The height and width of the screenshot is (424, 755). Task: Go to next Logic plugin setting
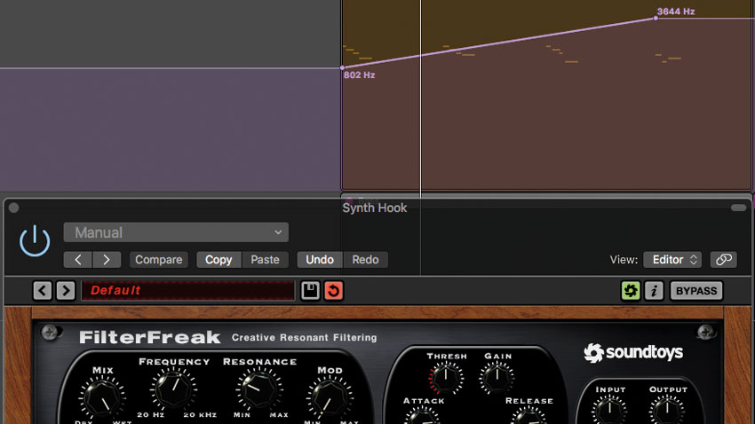[107, 260]
